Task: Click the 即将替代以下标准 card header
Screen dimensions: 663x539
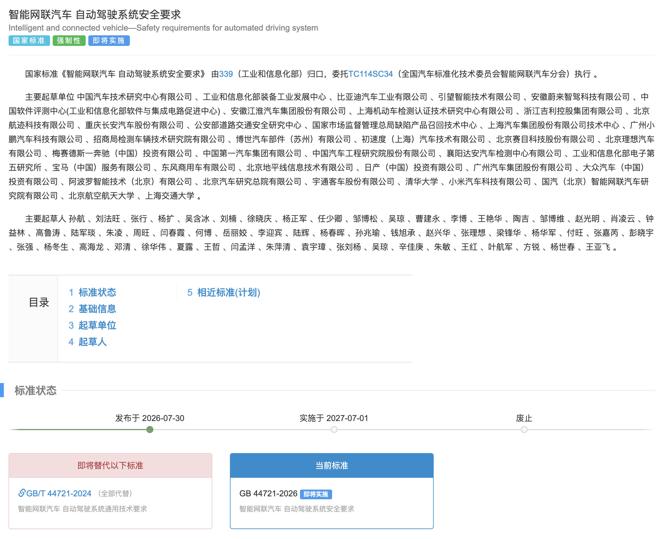Action: coord(110,465)
